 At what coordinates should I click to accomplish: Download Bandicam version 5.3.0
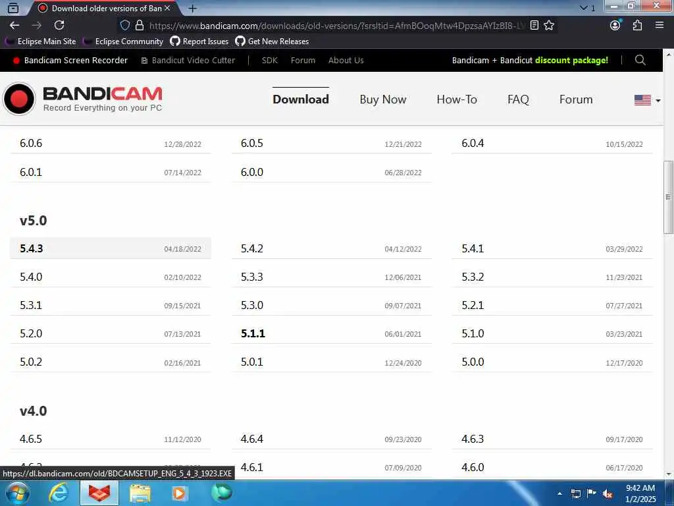pos(332,305)
